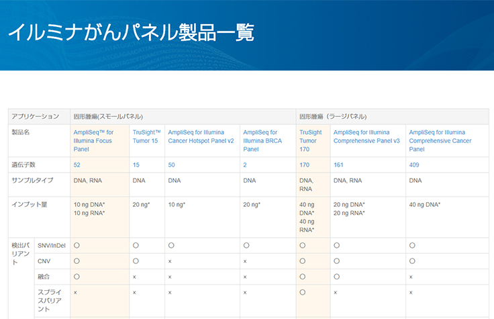Click the 融合 row label
The width and height of the screenshot is (494, 319).
pos(44,277)
